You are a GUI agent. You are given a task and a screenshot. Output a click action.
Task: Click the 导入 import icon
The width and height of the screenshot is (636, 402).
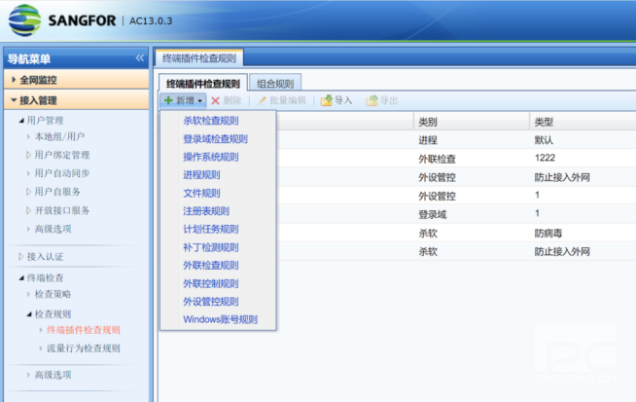326,100
